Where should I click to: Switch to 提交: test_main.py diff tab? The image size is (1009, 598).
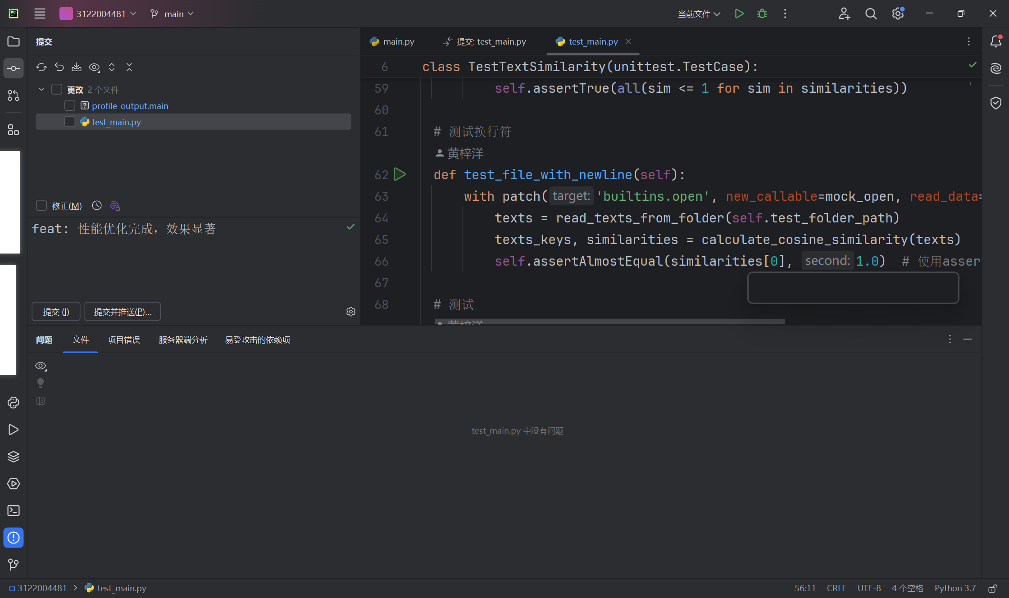[x=485, y=41]
